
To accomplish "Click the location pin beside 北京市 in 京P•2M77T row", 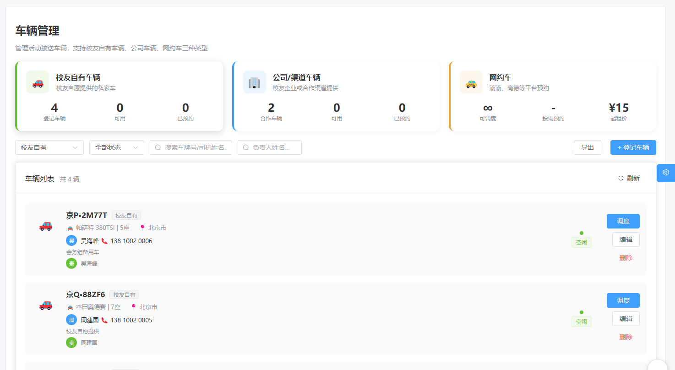I will click(x=142, y=228).
